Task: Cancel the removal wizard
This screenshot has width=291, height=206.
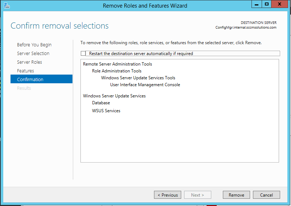Action: [x=266, y=195]
